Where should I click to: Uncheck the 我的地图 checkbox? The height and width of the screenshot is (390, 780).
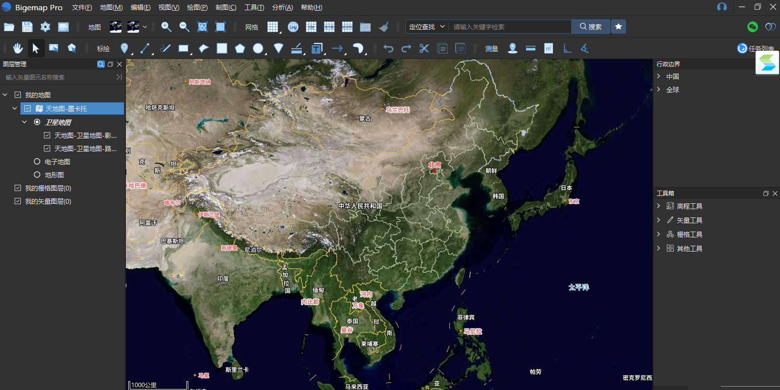point(18,95)
